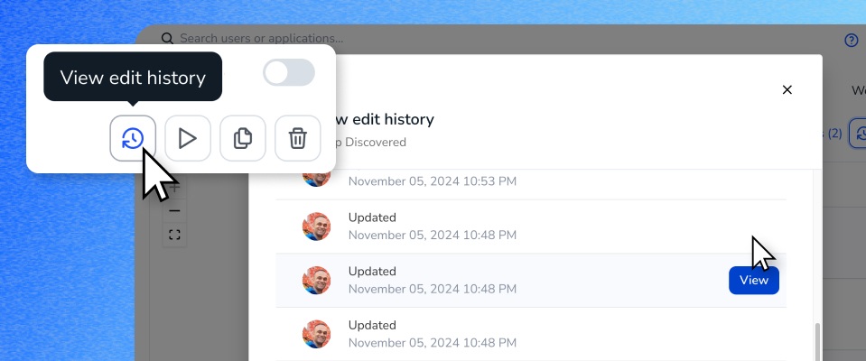Click the trash delete icon button

[x=298, y=138]
